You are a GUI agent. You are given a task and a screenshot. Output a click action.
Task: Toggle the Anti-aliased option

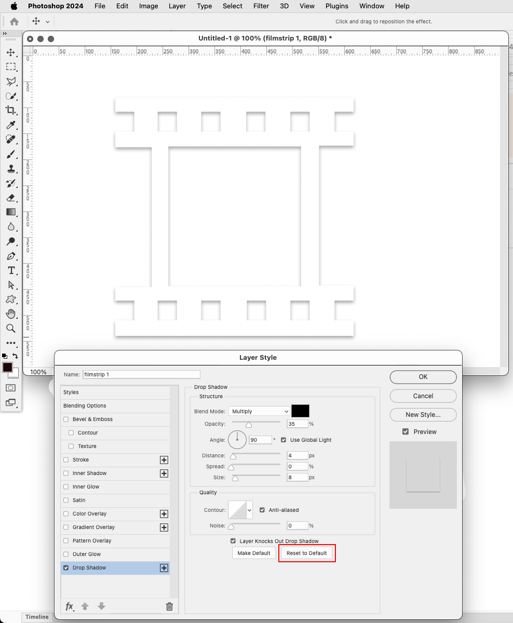(263, 510)
